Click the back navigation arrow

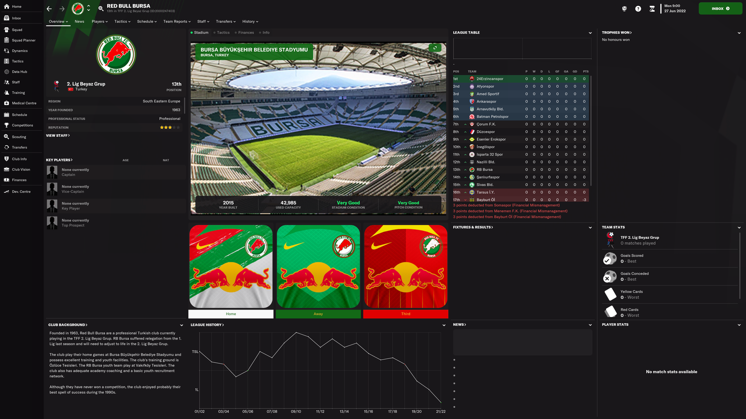(49, 9)
